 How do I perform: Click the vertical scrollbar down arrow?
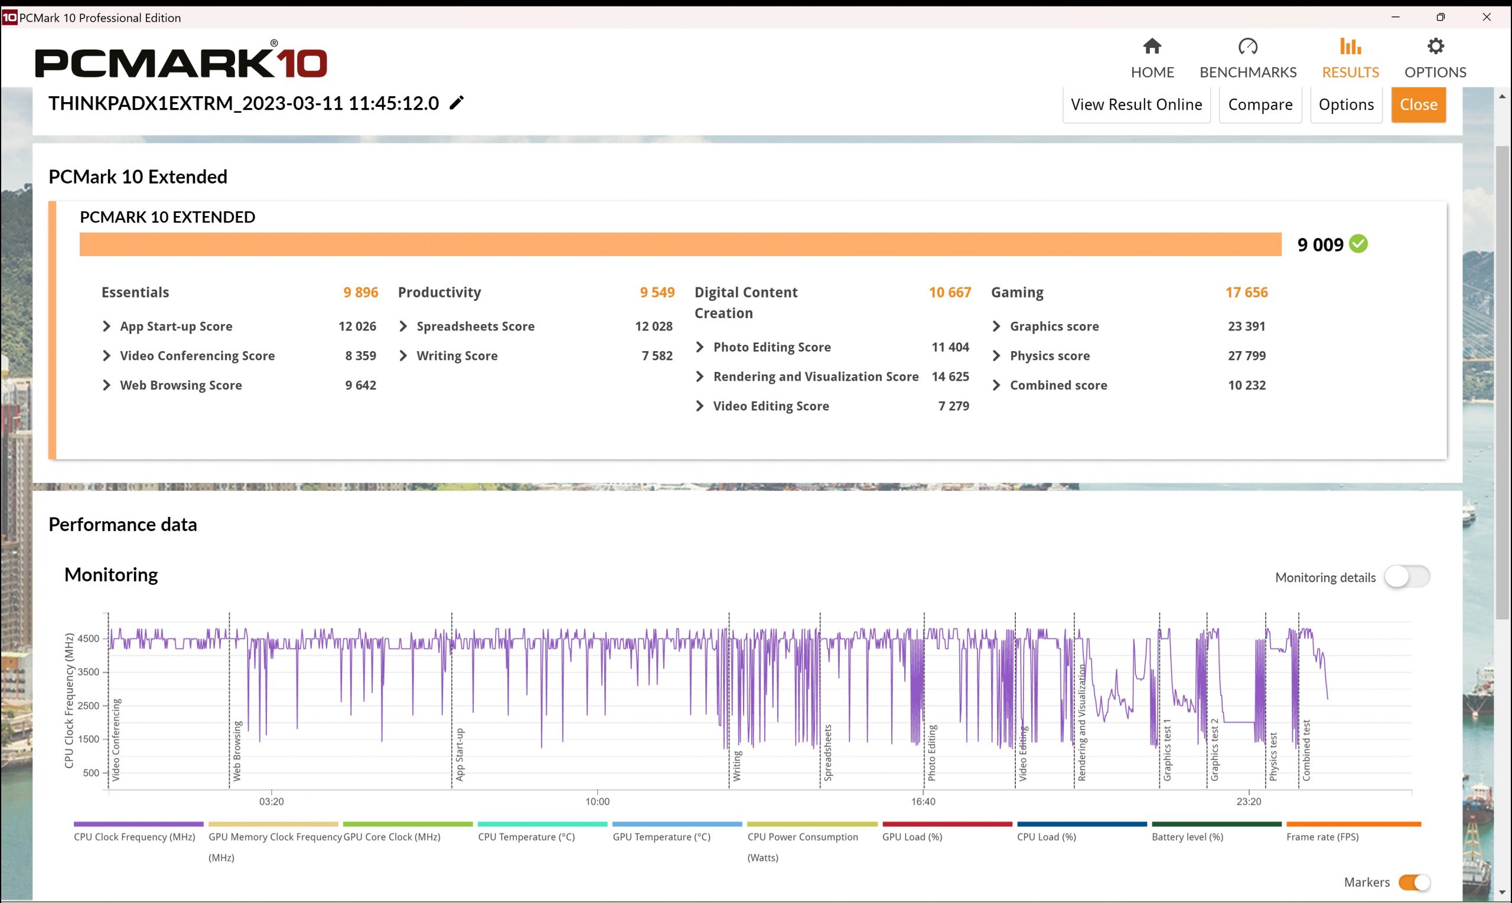coord(1501,892)
